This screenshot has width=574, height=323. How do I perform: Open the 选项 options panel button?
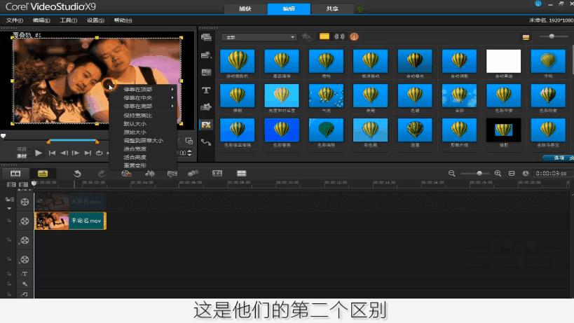[557, 158]
